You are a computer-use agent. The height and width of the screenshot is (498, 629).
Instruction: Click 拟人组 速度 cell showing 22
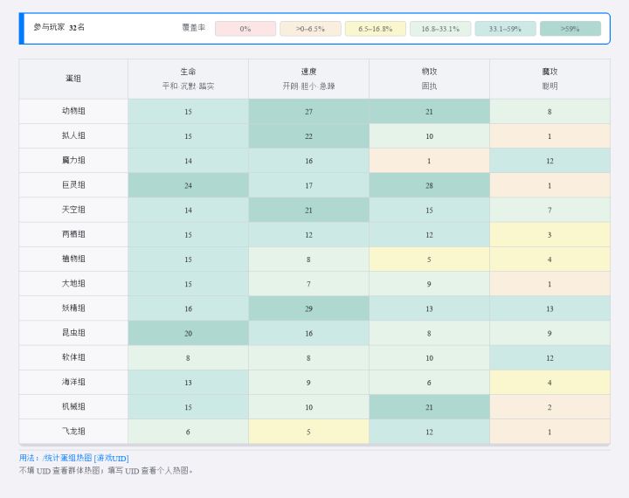point(308,136)
